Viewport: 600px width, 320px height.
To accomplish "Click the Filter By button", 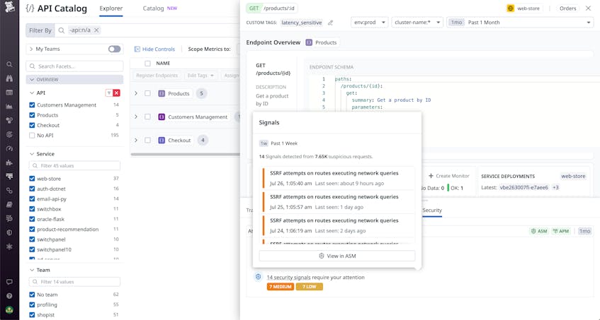I will click(40, 30).
